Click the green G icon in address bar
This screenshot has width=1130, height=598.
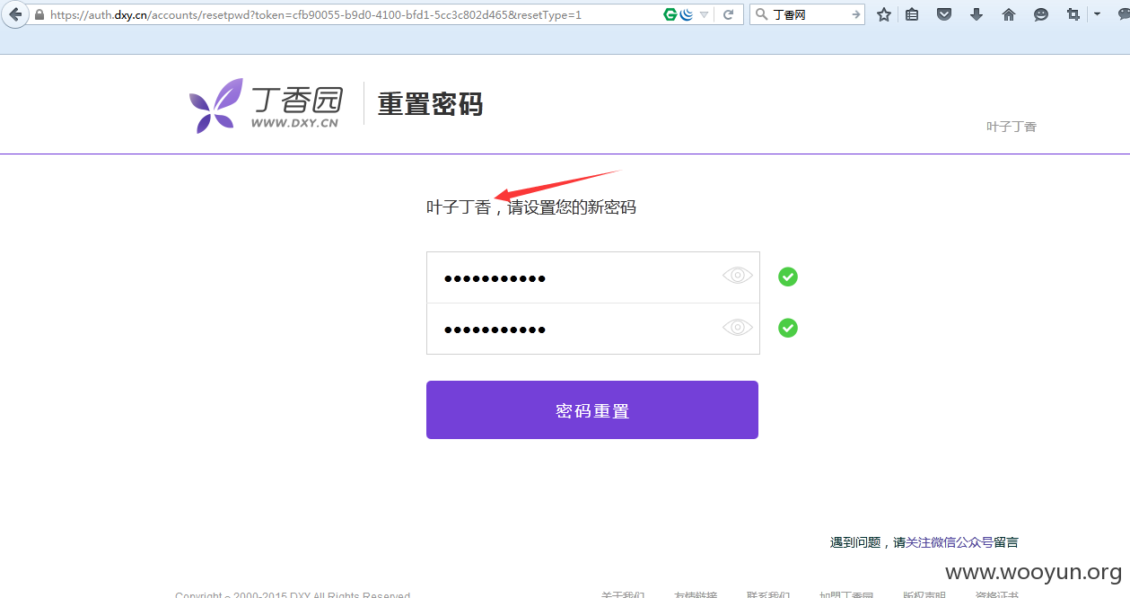[x=670, y=14]
